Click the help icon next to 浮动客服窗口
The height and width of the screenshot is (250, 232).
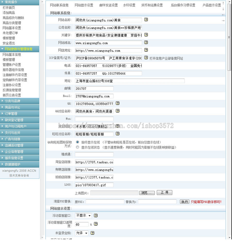click(96, 216)
